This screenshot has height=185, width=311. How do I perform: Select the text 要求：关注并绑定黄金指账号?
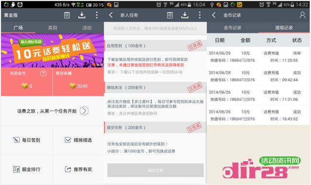pyautogui.click(x=132, y=114)
